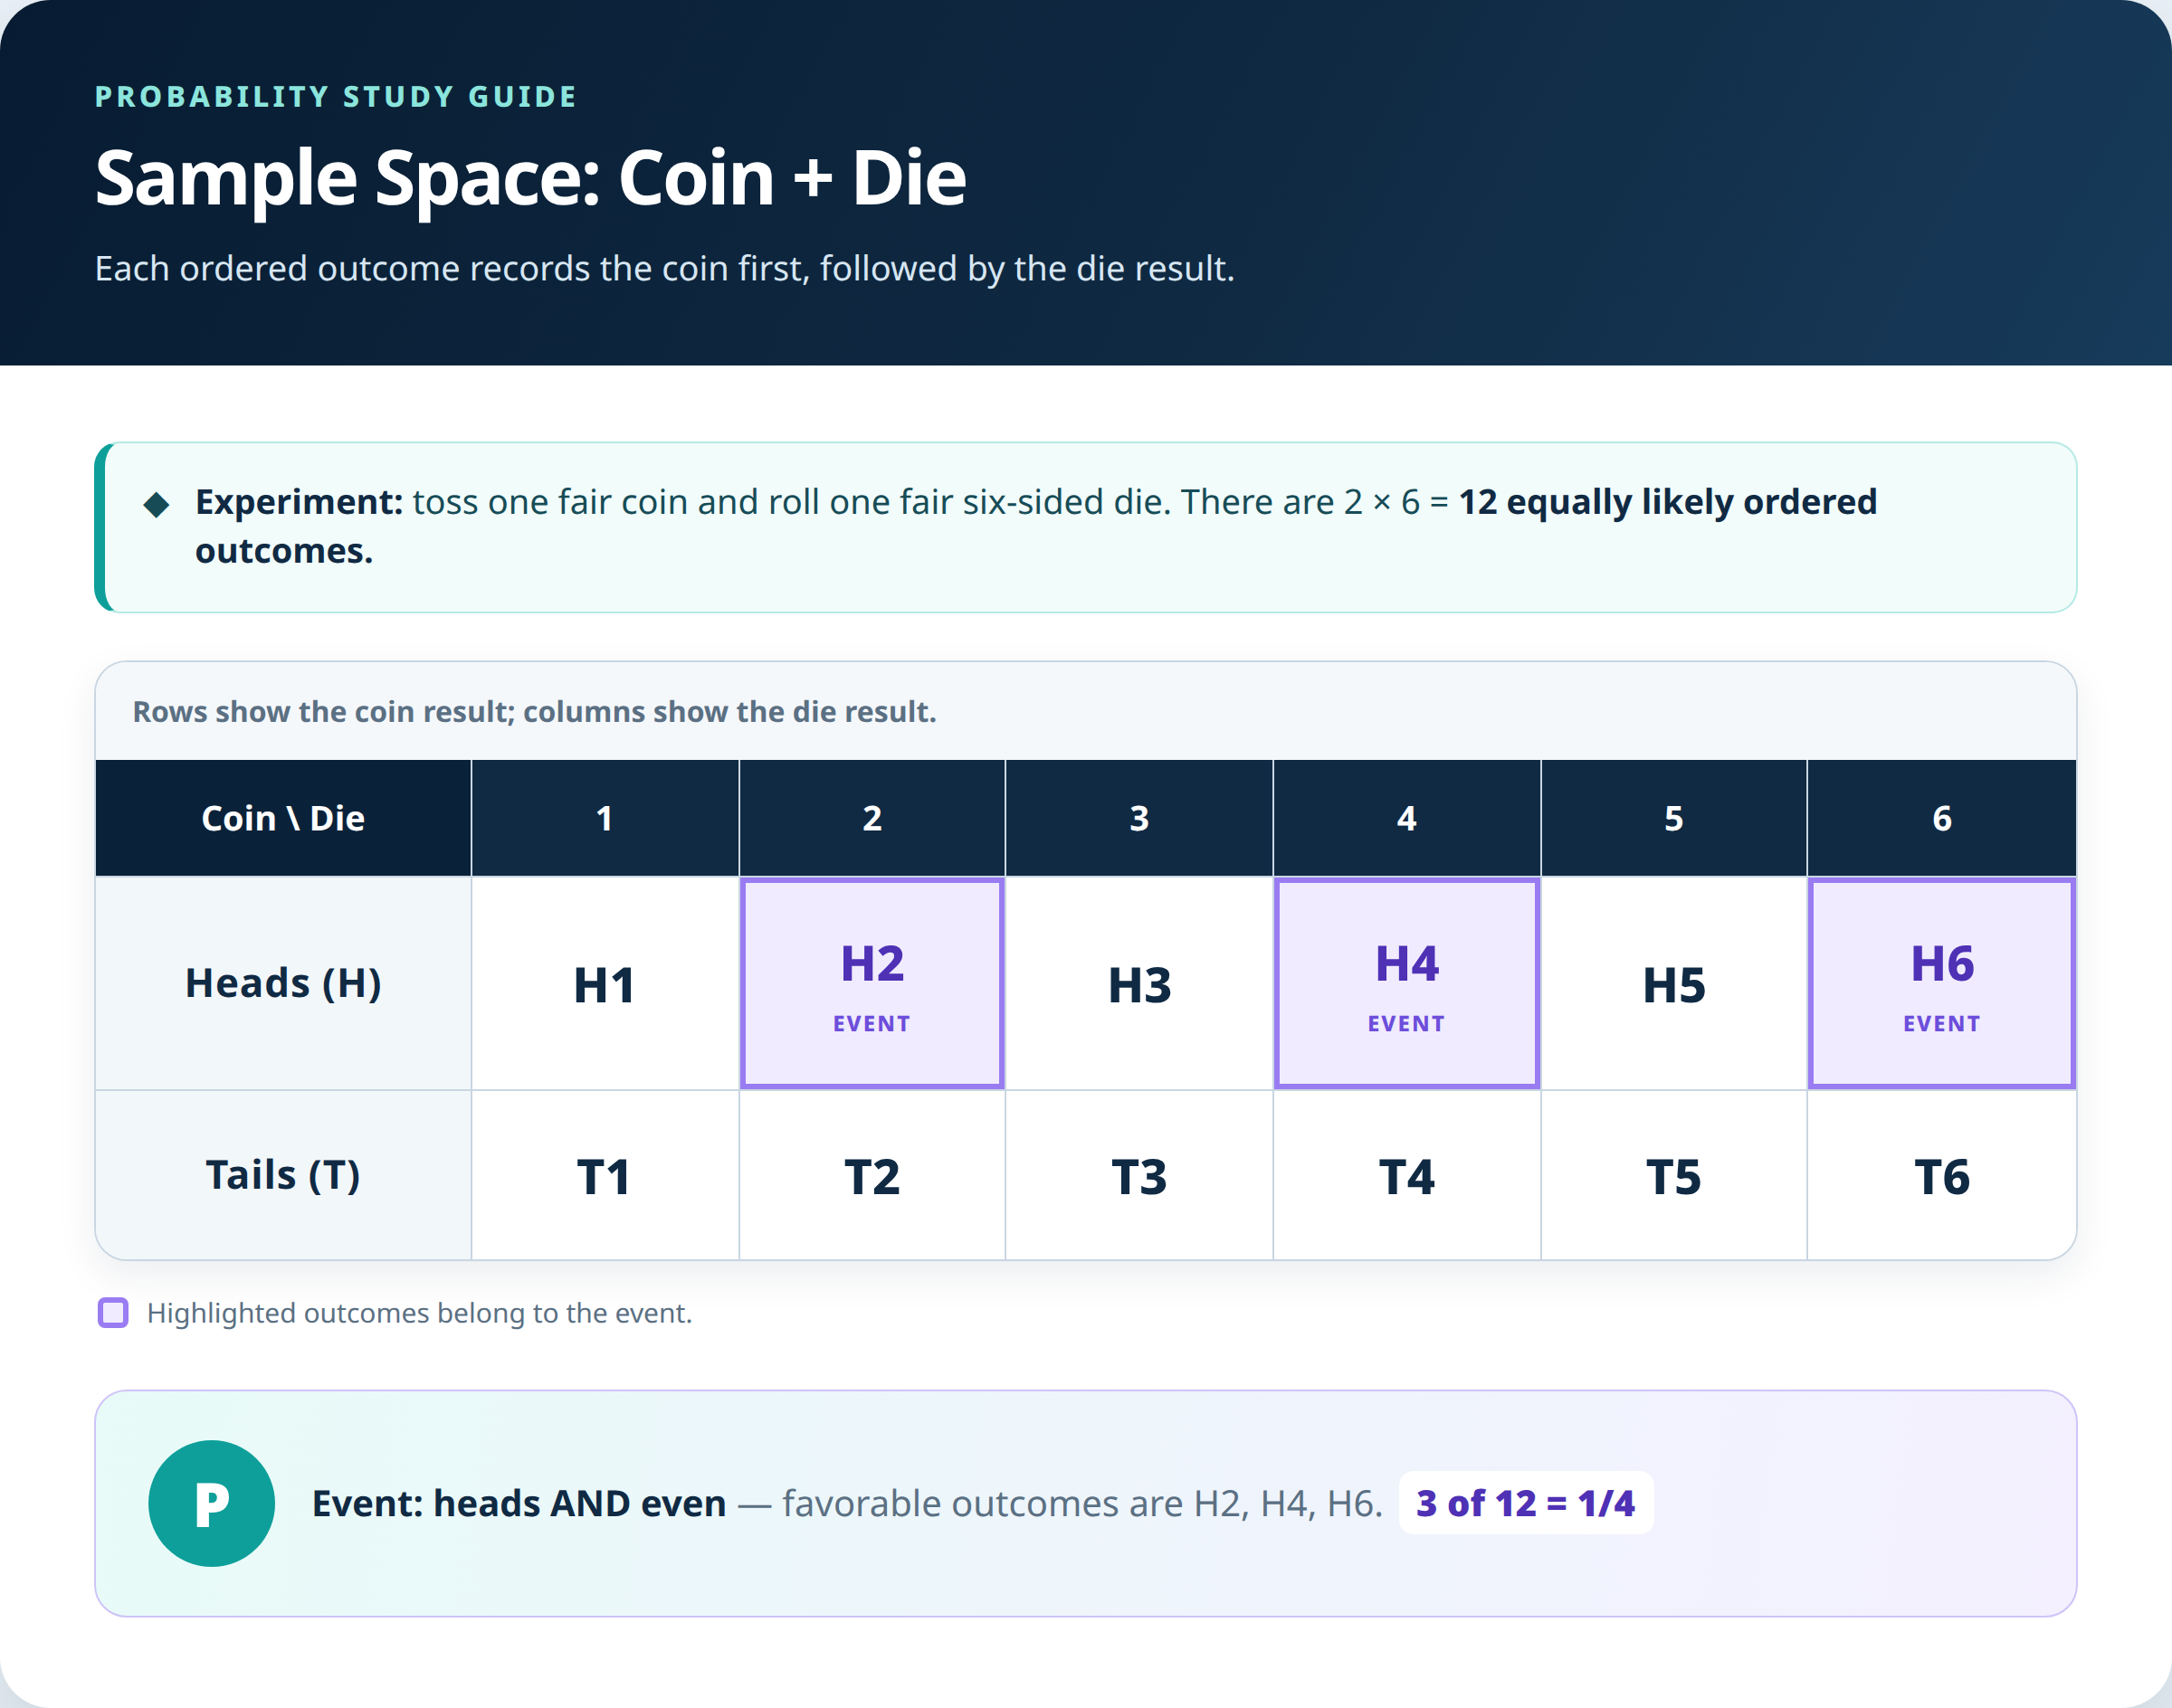
Task: Click column header 5
Action: point(1673,818)
